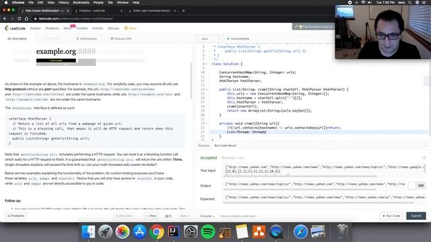Open the View menu

[x=51, y=3]
